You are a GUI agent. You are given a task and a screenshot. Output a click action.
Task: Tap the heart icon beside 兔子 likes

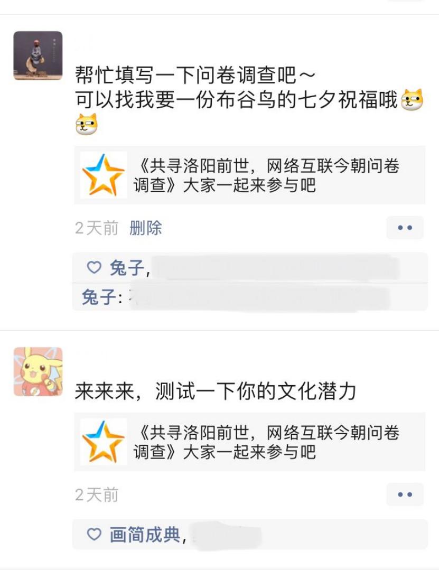(94, 267)
